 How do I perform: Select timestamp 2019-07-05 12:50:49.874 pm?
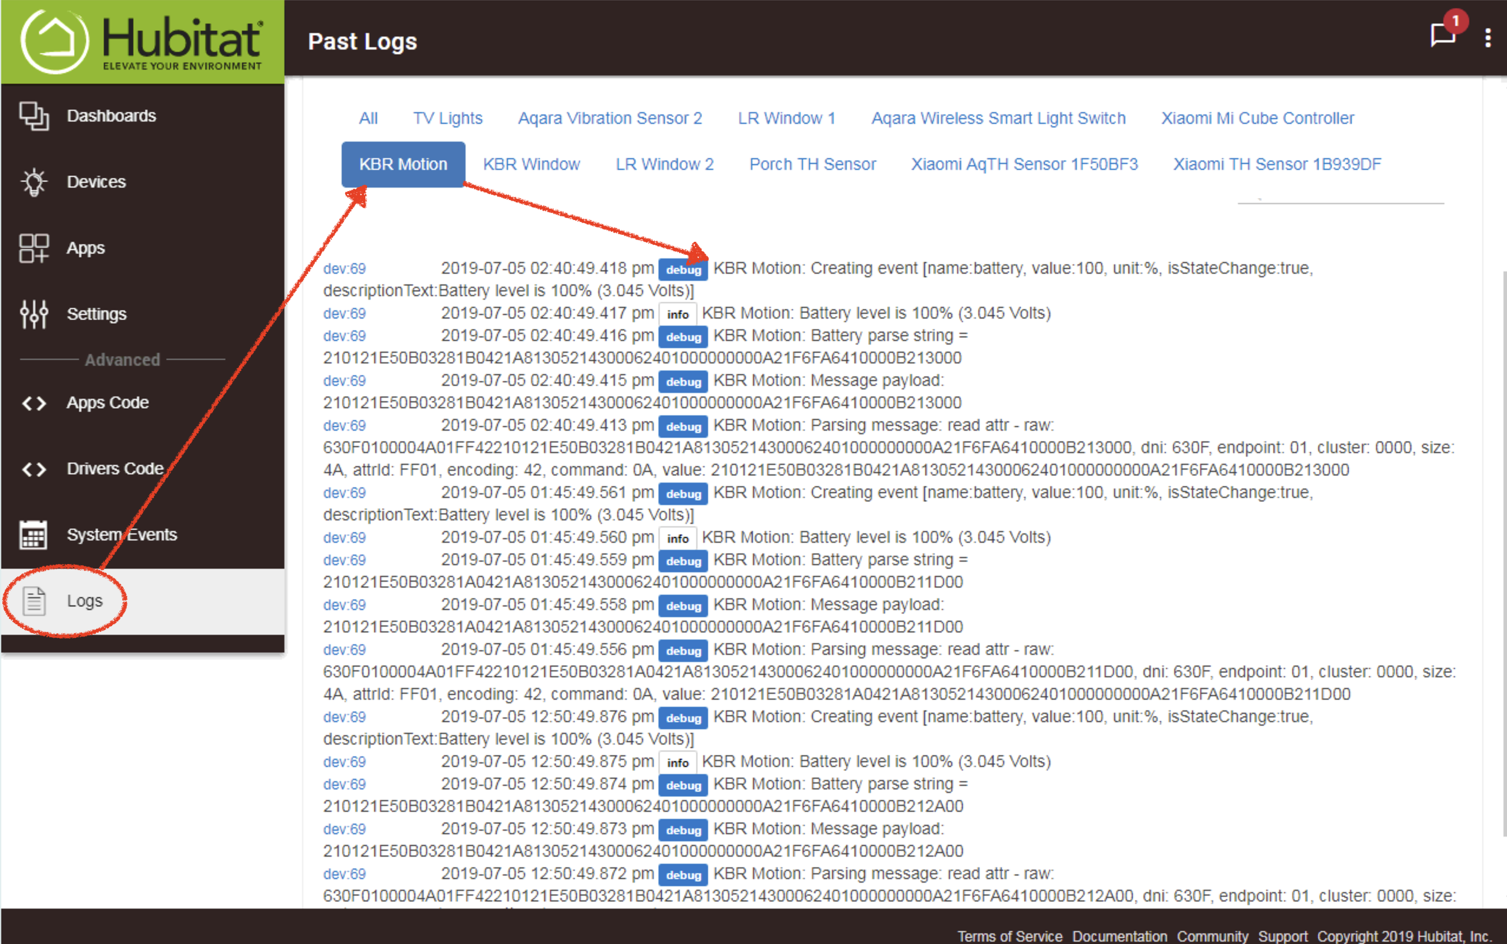548,784
